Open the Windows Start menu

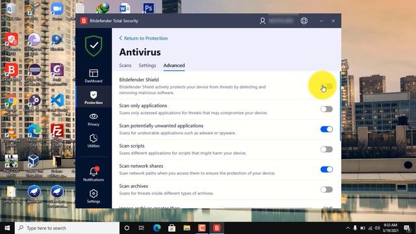[x=7, y=228]
